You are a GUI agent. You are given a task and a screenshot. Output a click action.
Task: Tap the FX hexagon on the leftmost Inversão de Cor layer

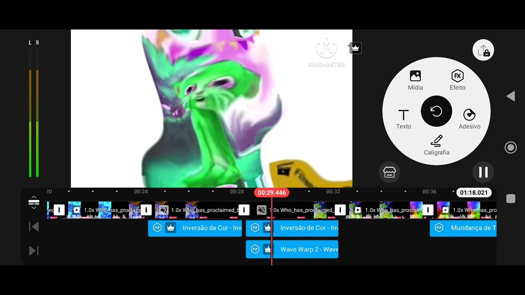coord(157,228)
